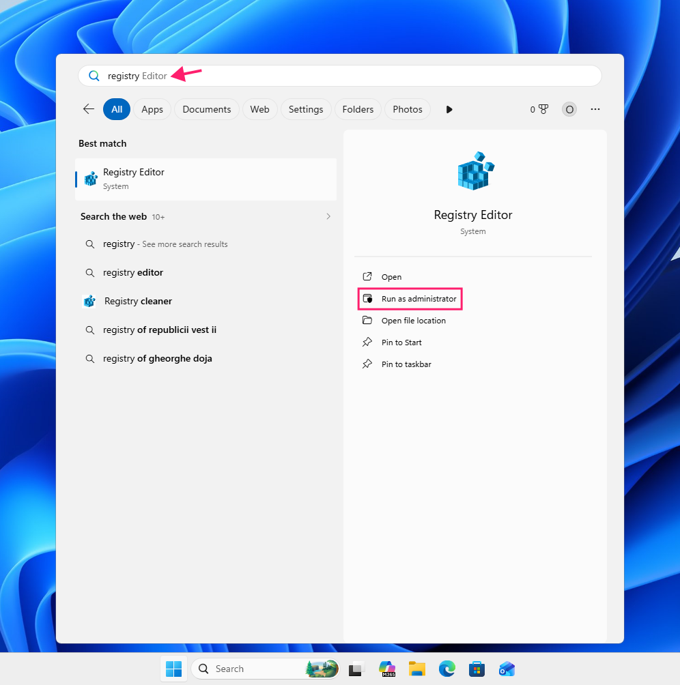The image size is (680, 685).
Task: Click the Run as administrator shield icon
Action: [x=367, y=298]
